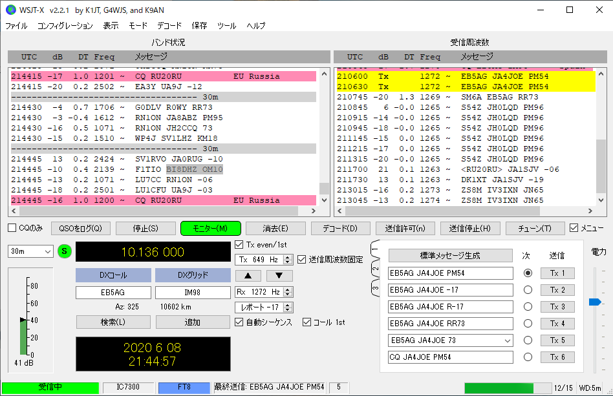Click the レポート -17 report stepper

pyautogui.click(x=264, y=307)
